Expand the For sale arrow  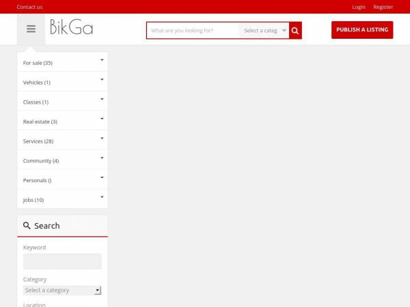(102, 60)
